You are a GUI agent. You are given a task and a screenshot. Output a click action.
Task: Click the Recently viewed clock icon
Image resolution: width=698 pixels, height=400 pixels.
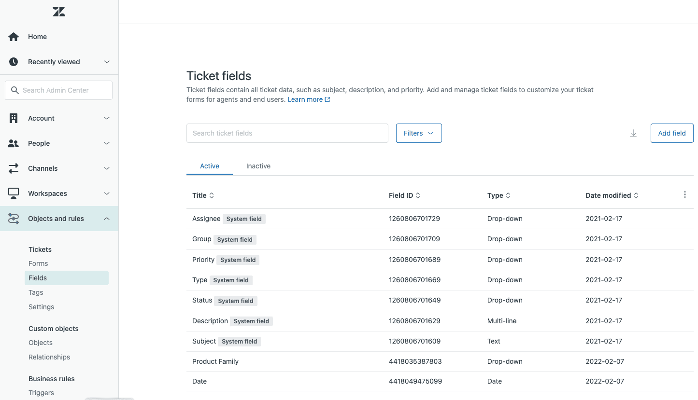click(13, 61)
